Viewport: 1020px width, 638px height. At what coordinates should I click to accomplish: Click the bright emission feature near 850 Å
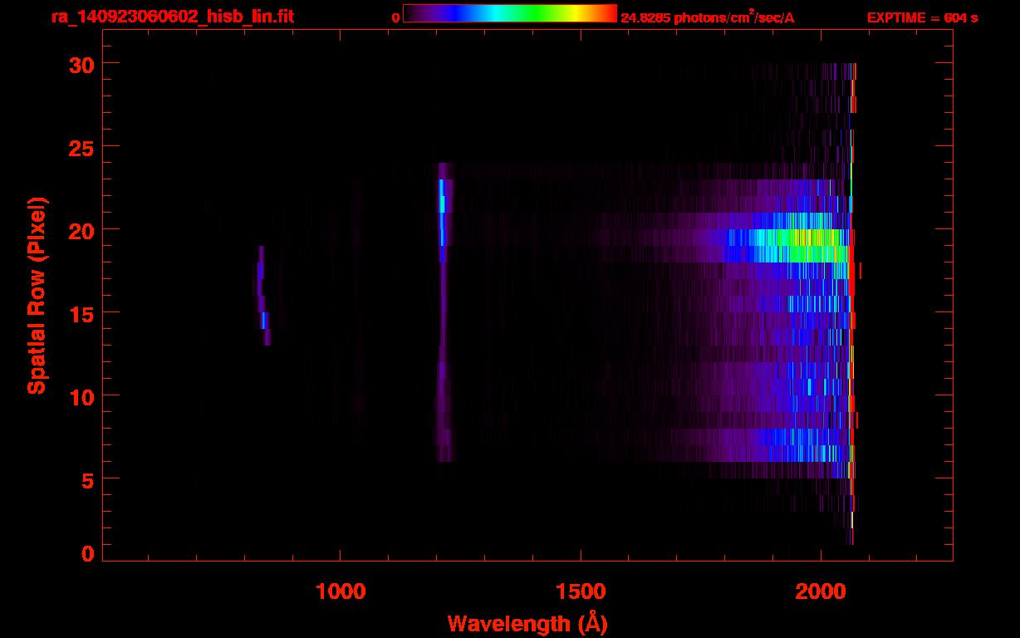(x=262, y=296)
